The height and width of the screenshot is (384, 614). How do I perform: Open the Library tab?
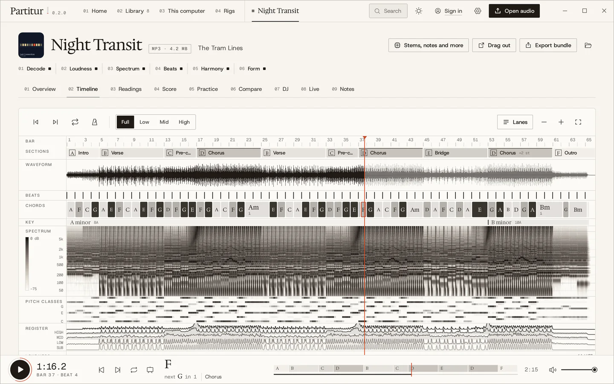(x=133, y=11)
